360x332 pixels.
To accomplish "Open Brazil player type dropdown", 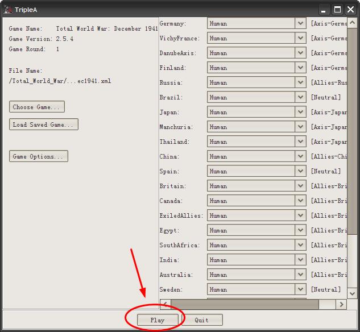I will pos(256,97).
